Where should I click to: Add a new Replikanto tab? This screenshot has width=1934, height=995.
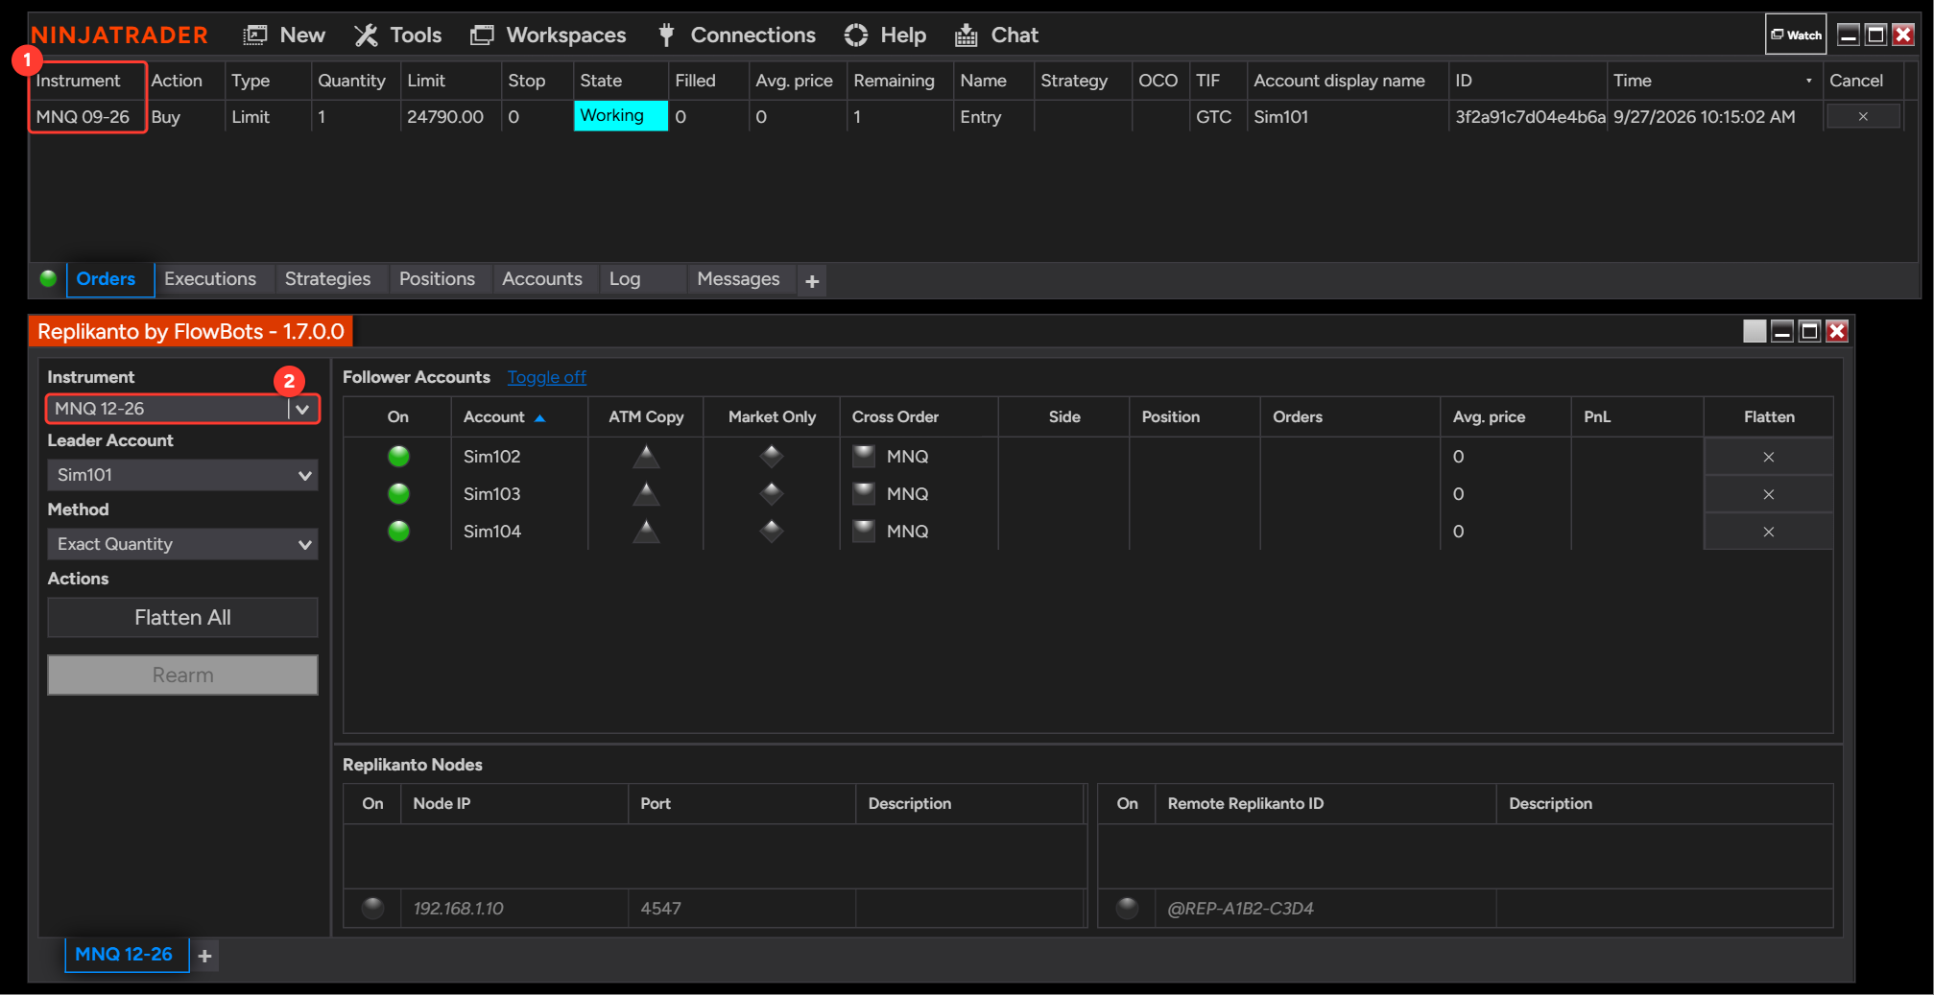pyautogui.click(x=204, y=956)
